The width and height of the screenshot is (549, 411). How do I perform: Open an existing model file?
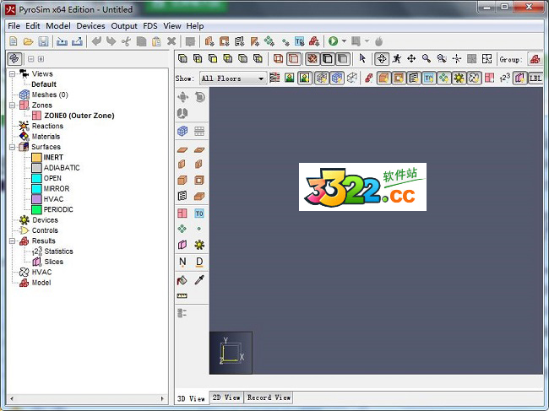pyautogui.click(x=28, y=41)
